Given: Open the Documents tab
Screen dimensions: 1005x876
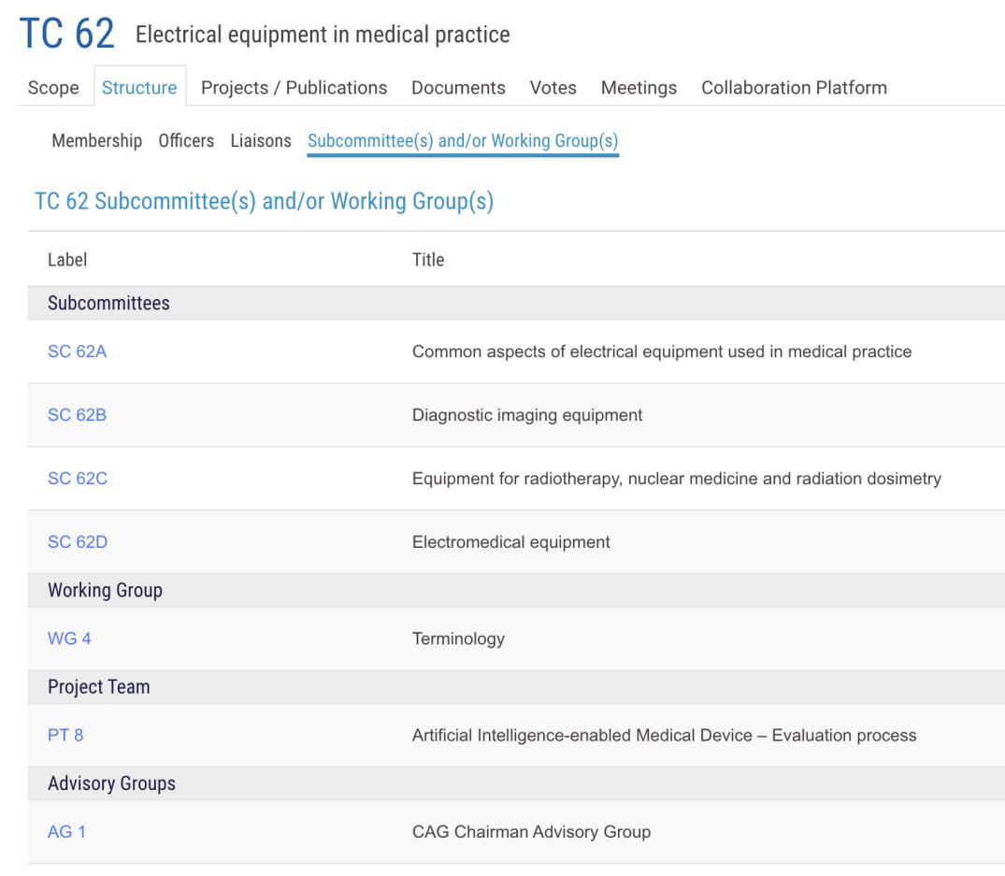Looking at the screenshot, I should point(458,87).
